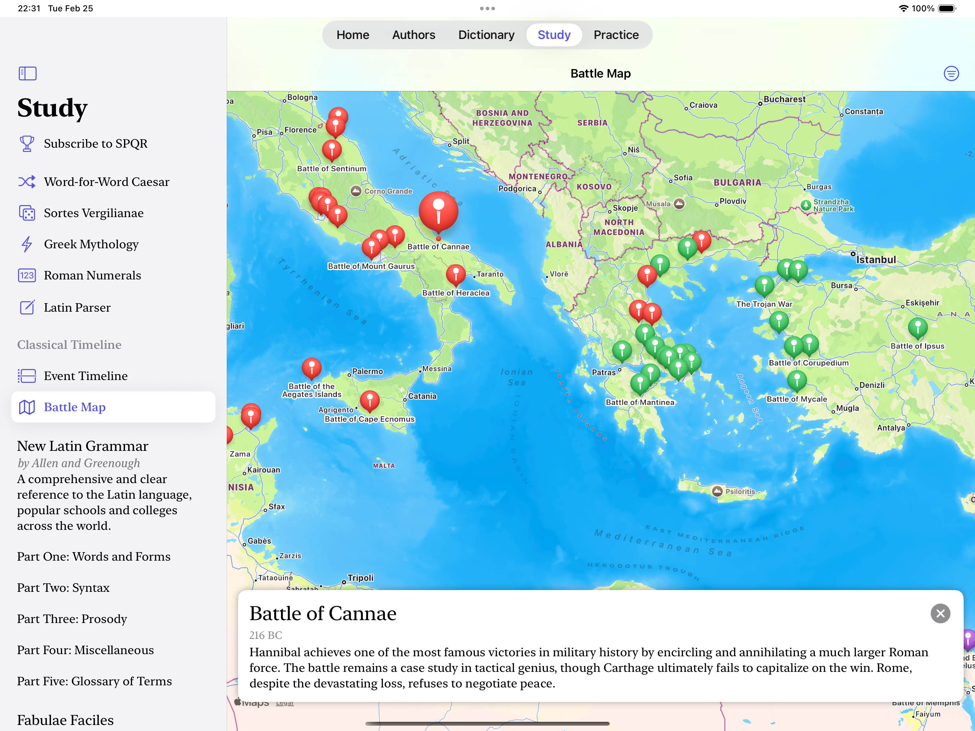Viewport: 975px width, 731px height.
Task: Click the Corno Grande mountain marker
Action: click(x=356, y=191)
